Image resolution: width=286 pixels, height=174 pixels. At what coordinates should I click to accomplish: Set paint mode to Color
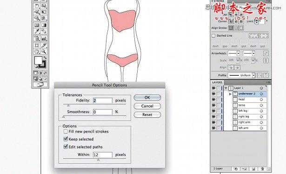[35, 73]
